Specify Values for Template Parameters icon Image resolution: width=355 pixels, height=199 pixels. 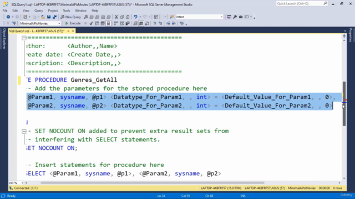[182, 23]
